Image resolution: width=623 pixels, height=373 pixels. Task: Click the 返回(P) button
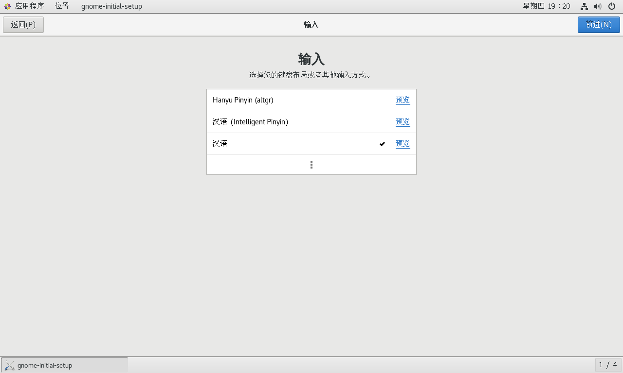click(23, 25)
